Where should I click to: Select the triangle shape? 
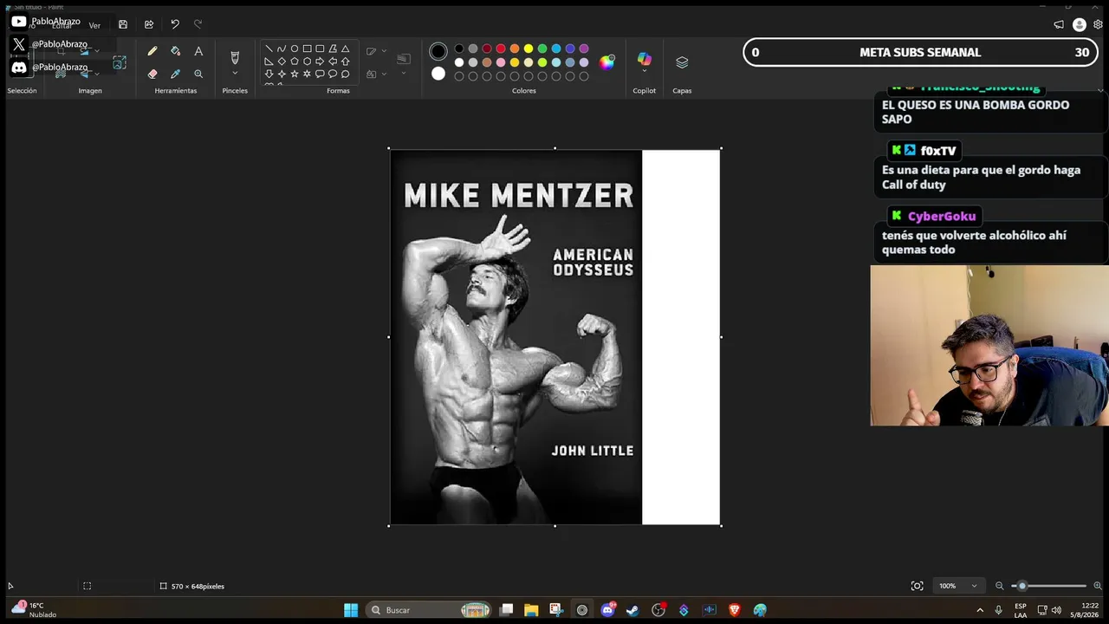pos(346,49)
